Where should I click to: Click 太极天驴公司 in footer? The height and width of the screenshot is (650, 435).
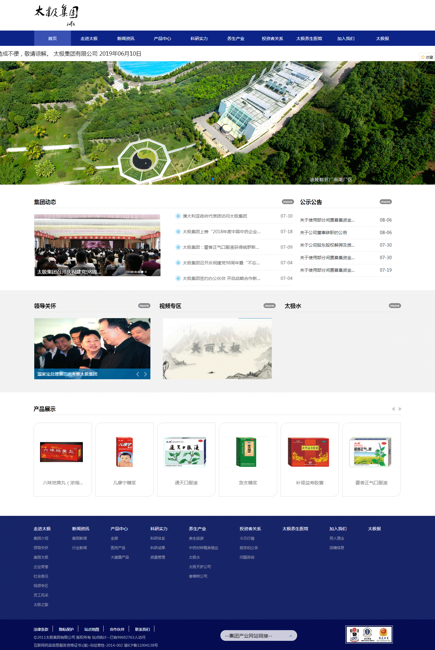pyautogui.click(x=200, y=567)
